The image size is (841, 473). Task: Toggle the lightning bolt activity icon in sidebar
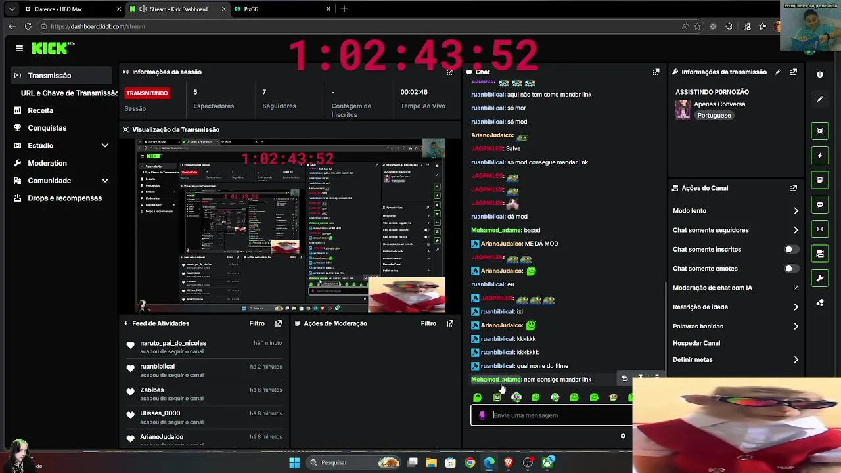pyautogui.click(x=820, y=156)
